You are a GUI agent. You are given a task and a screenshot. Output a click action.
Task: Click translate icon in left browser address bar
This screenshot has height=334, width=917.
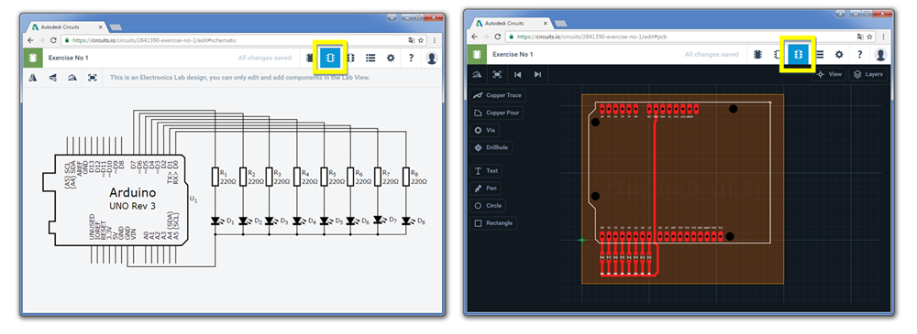pos(412,40)
